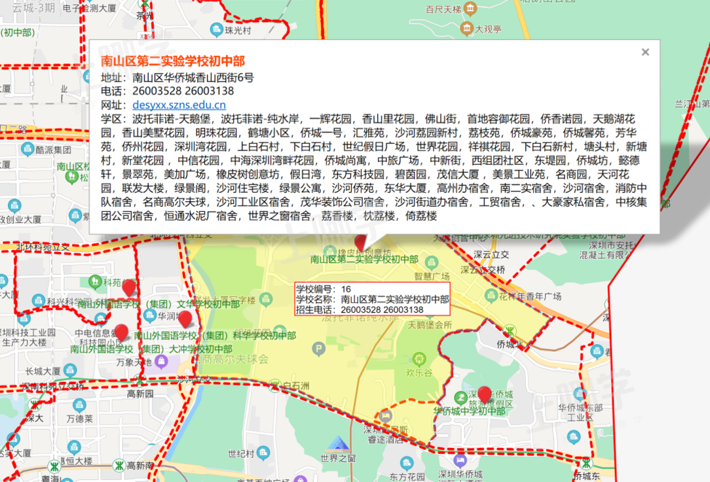
Task: Click the 南山外国语学校(集团)科华学校初中部 label
Action: point(215,336)
